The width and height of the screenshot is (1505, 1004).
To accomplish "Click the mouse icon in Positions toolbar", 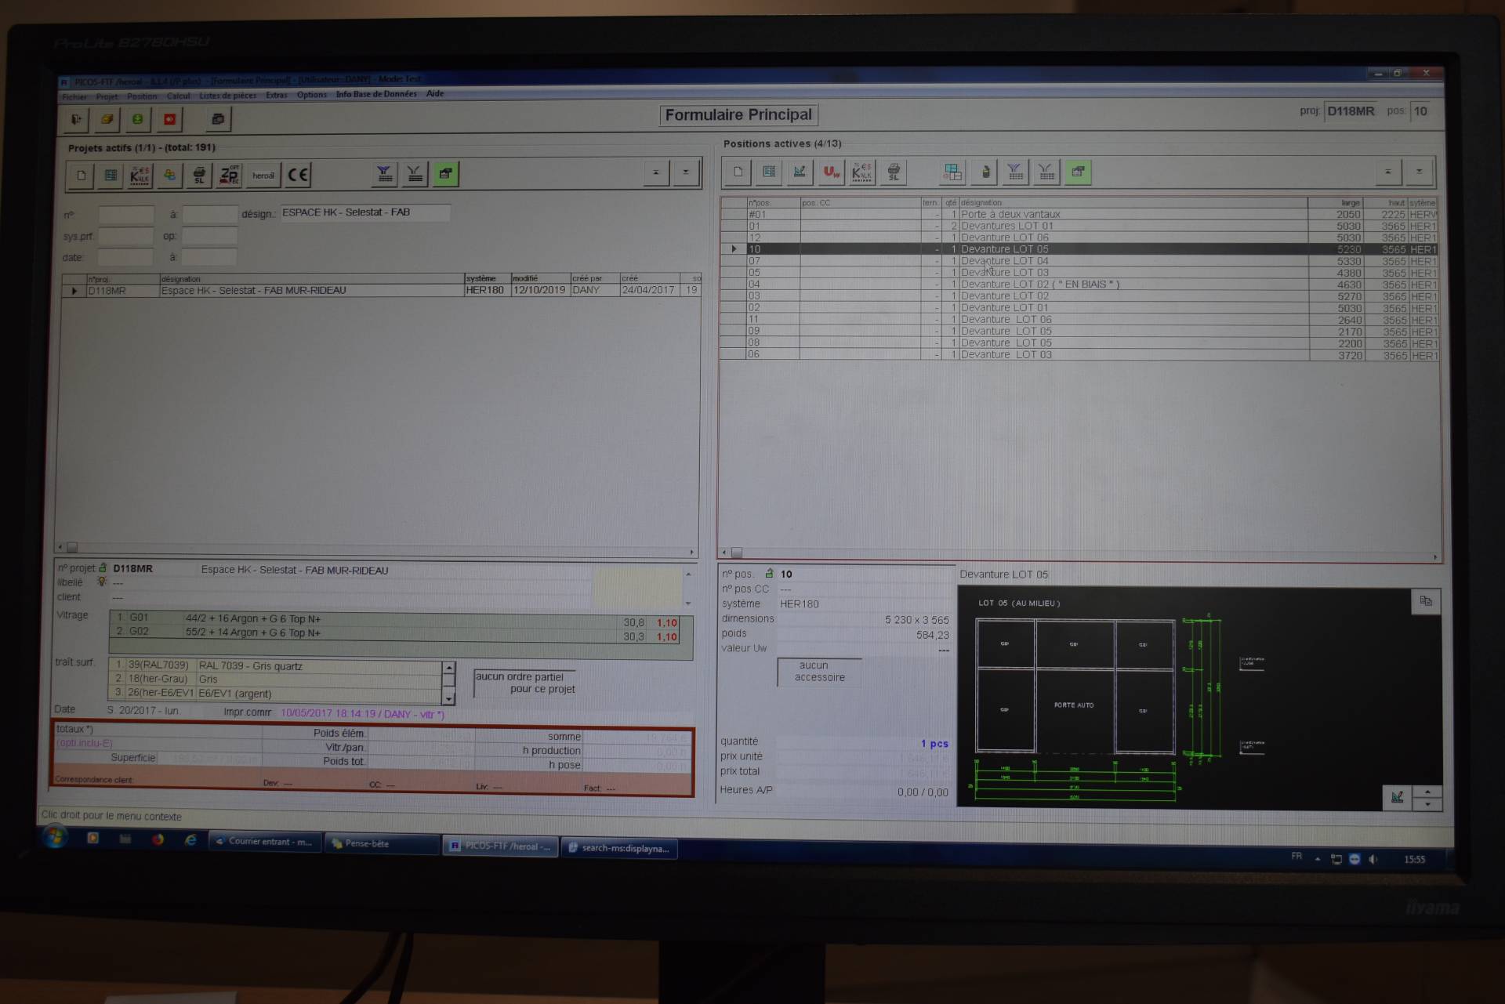I will click(x=985, y=172).
